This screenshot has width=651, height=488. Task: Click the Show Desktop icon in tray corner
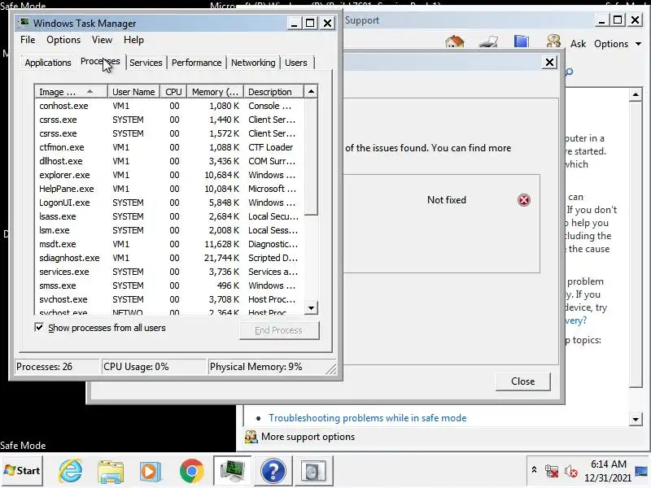point(640,471)
